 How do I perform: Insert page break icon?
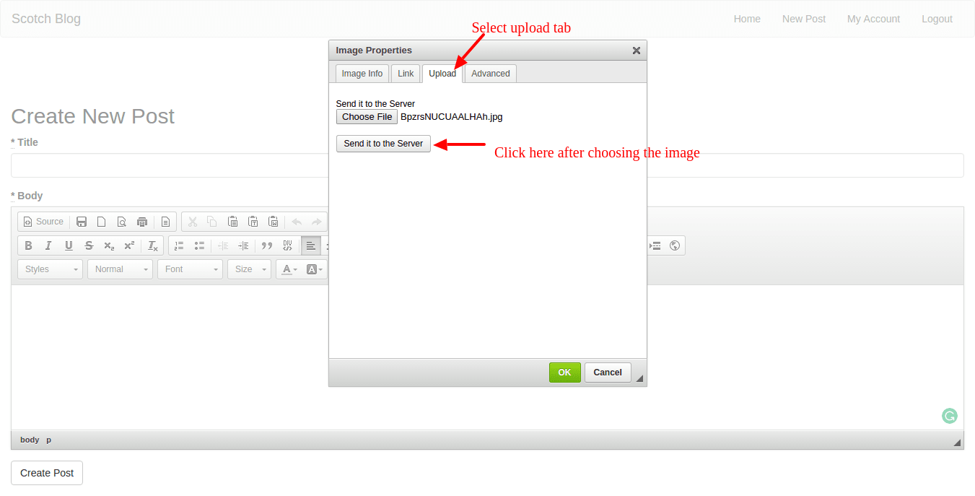(655, 245)
